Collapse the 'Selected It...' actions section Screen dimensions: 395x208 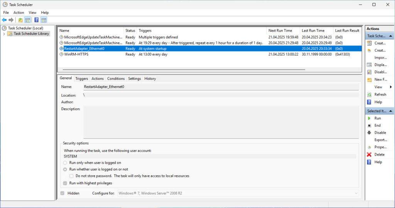(391, 111)
